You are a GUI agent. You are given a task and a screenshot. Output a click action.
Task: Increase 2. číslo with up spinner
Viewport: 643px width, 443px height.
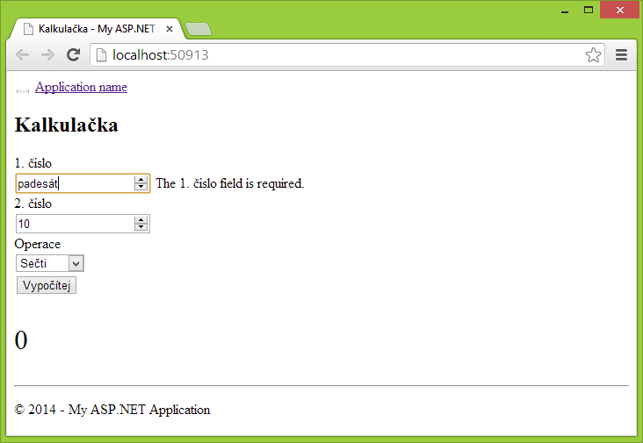click(141, 220)
